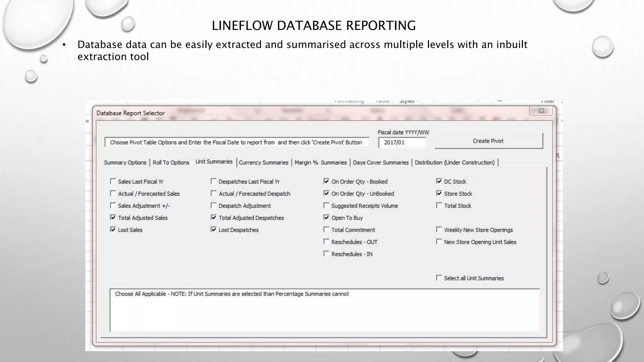The width and height of the screenshot is (644, 362).
Task: Open Distribution (Under Construction) tab
Action: 455,162
